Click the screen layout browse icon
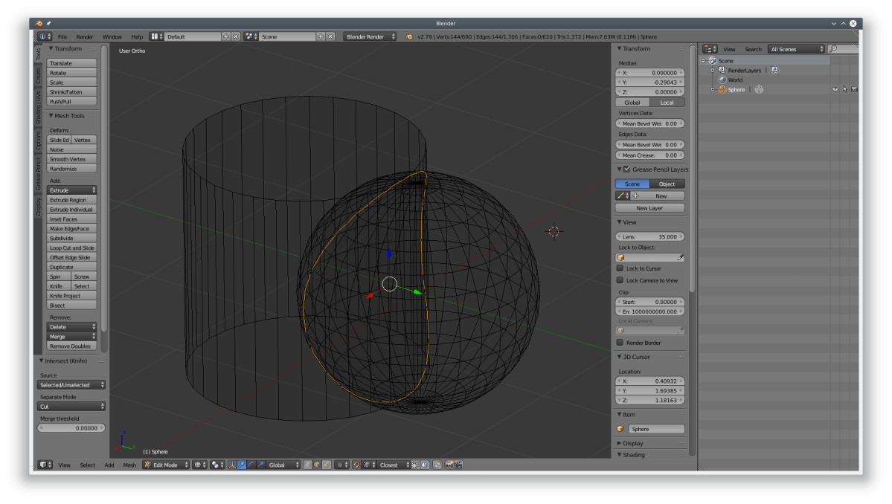This screenshot has width=892, height=504. pos(156,36)
